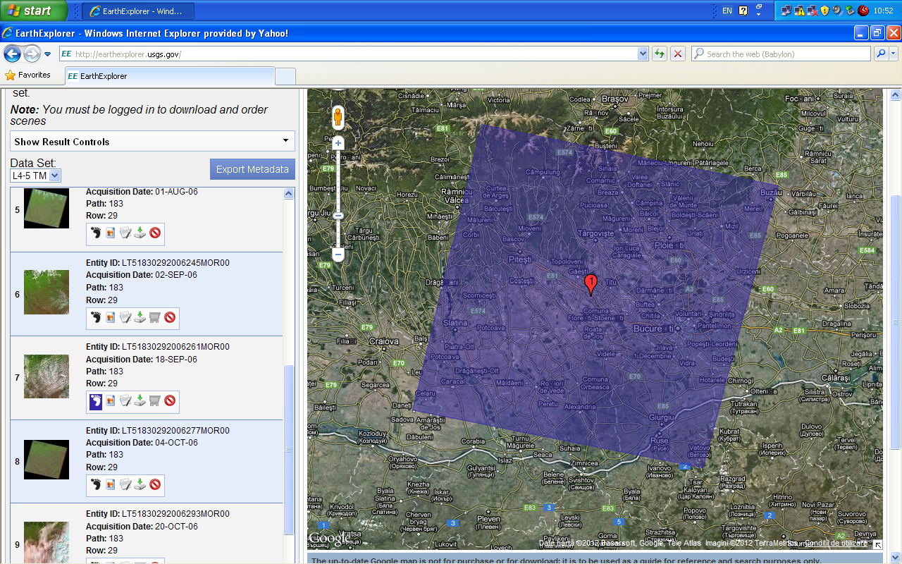This screenshot has width=902, height=564.
Task: Click the map overview expand arrow
Action: tap(878, 545)
